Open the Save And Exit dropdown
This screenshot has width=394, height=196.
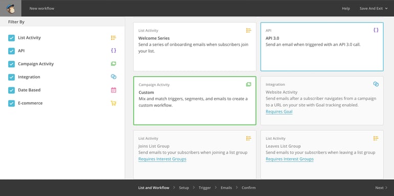click(374, 9)
